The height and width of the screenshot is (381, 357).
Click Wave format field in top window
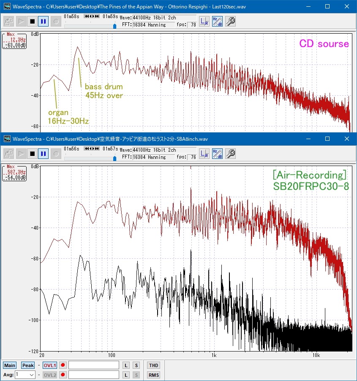click(x=164, y=18)
